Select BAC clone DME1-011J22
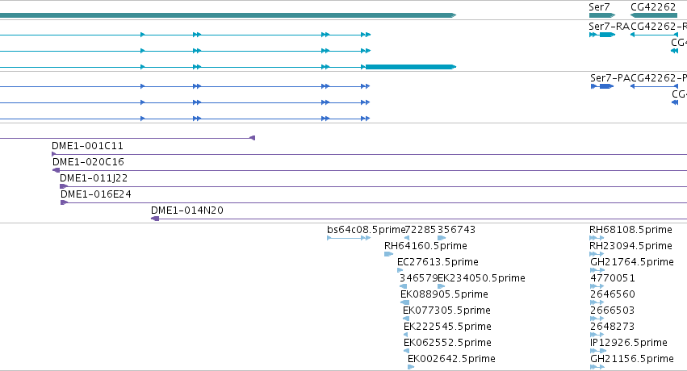The image size is (687, 371). pos(94,178)
